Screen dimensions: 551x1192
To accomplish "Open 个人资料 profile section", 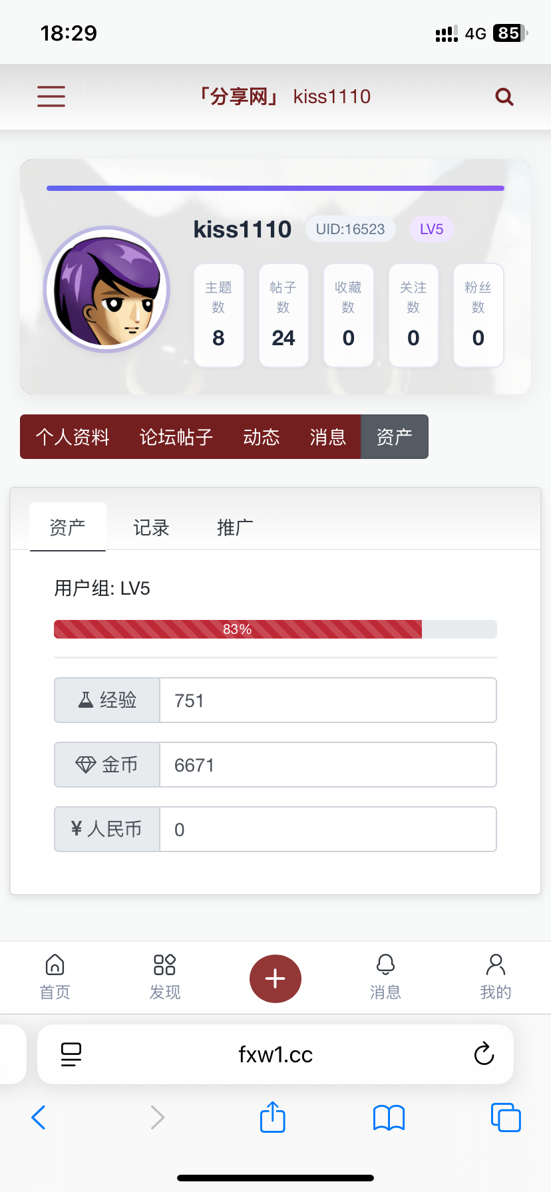I will (x=73, y=437).
